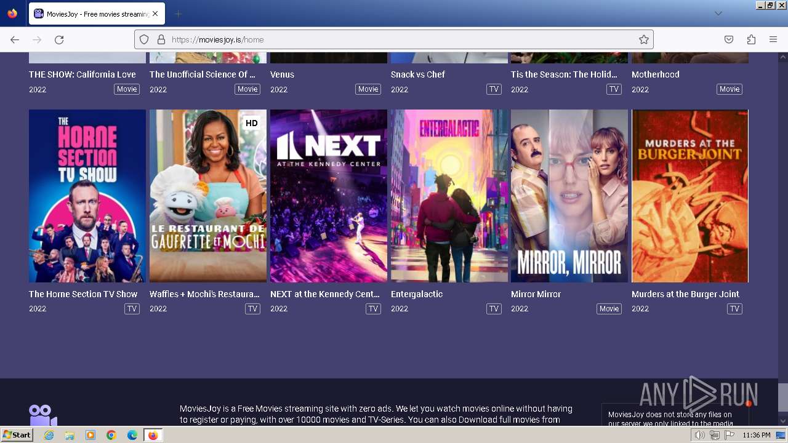
Task: Click the Firefox logo icon in title bar
Action: (12, 14)
